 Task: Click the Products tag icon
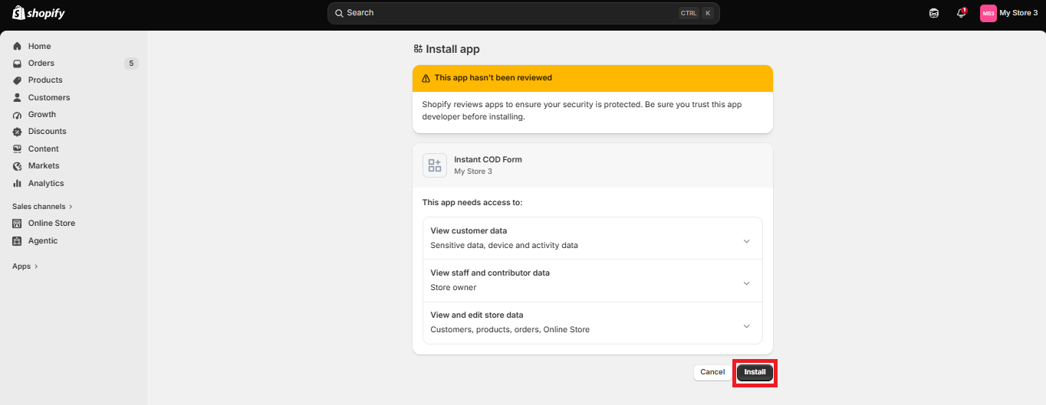(x=18, y=80)
